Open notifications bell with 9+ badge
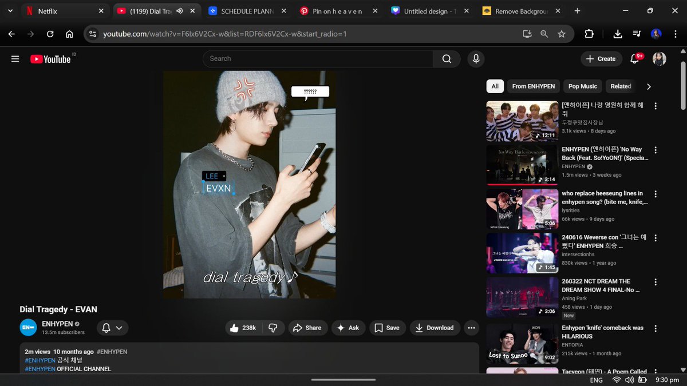Screen dimensions: 687x386 click(x=635, y=58)
